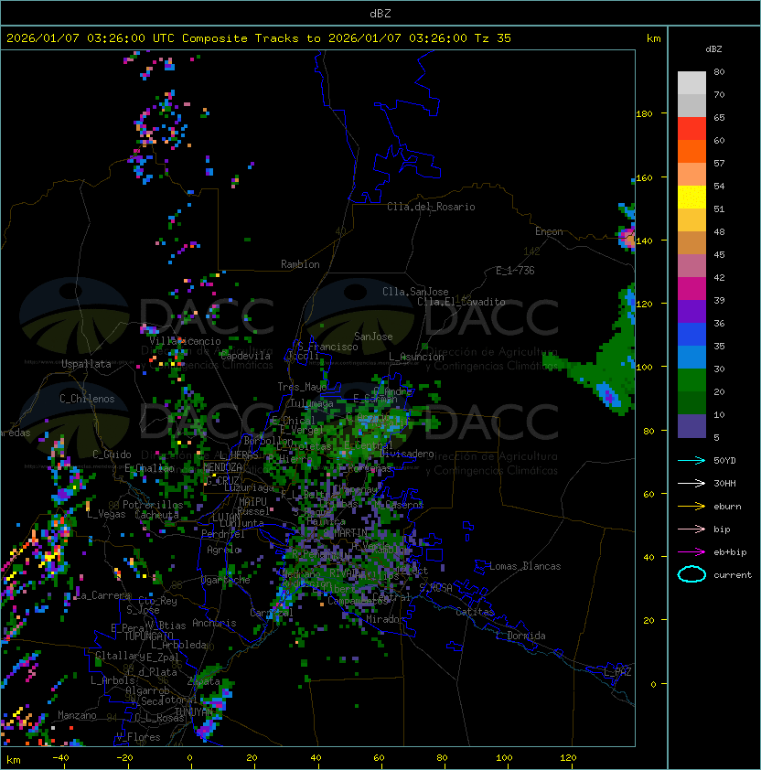This screenshot has width=761, height=770.
Task: Pick the bright green 20-30 dBZ swatch
Action: click(x=691, y=380)
